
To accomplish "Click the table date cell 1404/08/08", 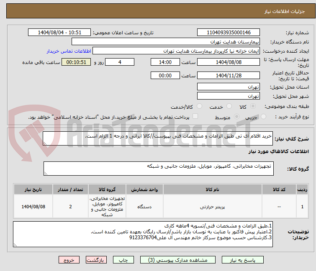I will click(x=33, y=207).
